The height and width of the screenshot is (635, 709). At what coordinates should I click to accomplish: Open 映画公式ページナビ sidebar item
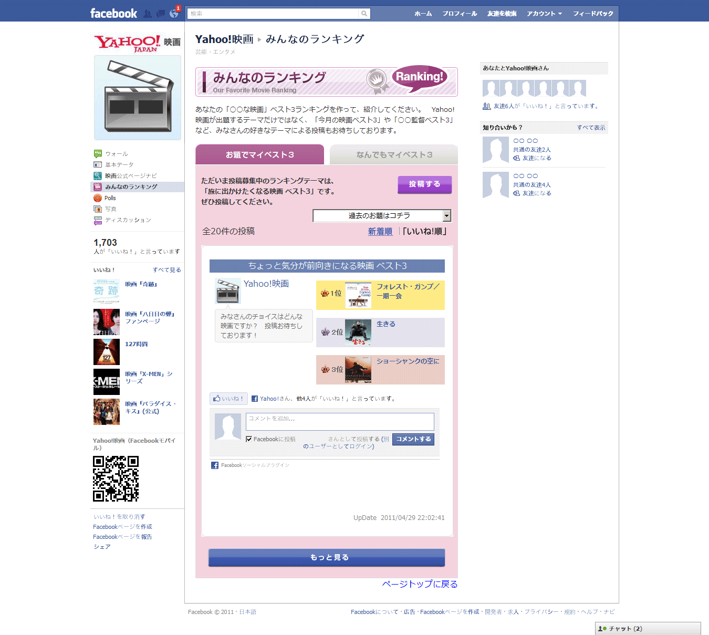131,176
